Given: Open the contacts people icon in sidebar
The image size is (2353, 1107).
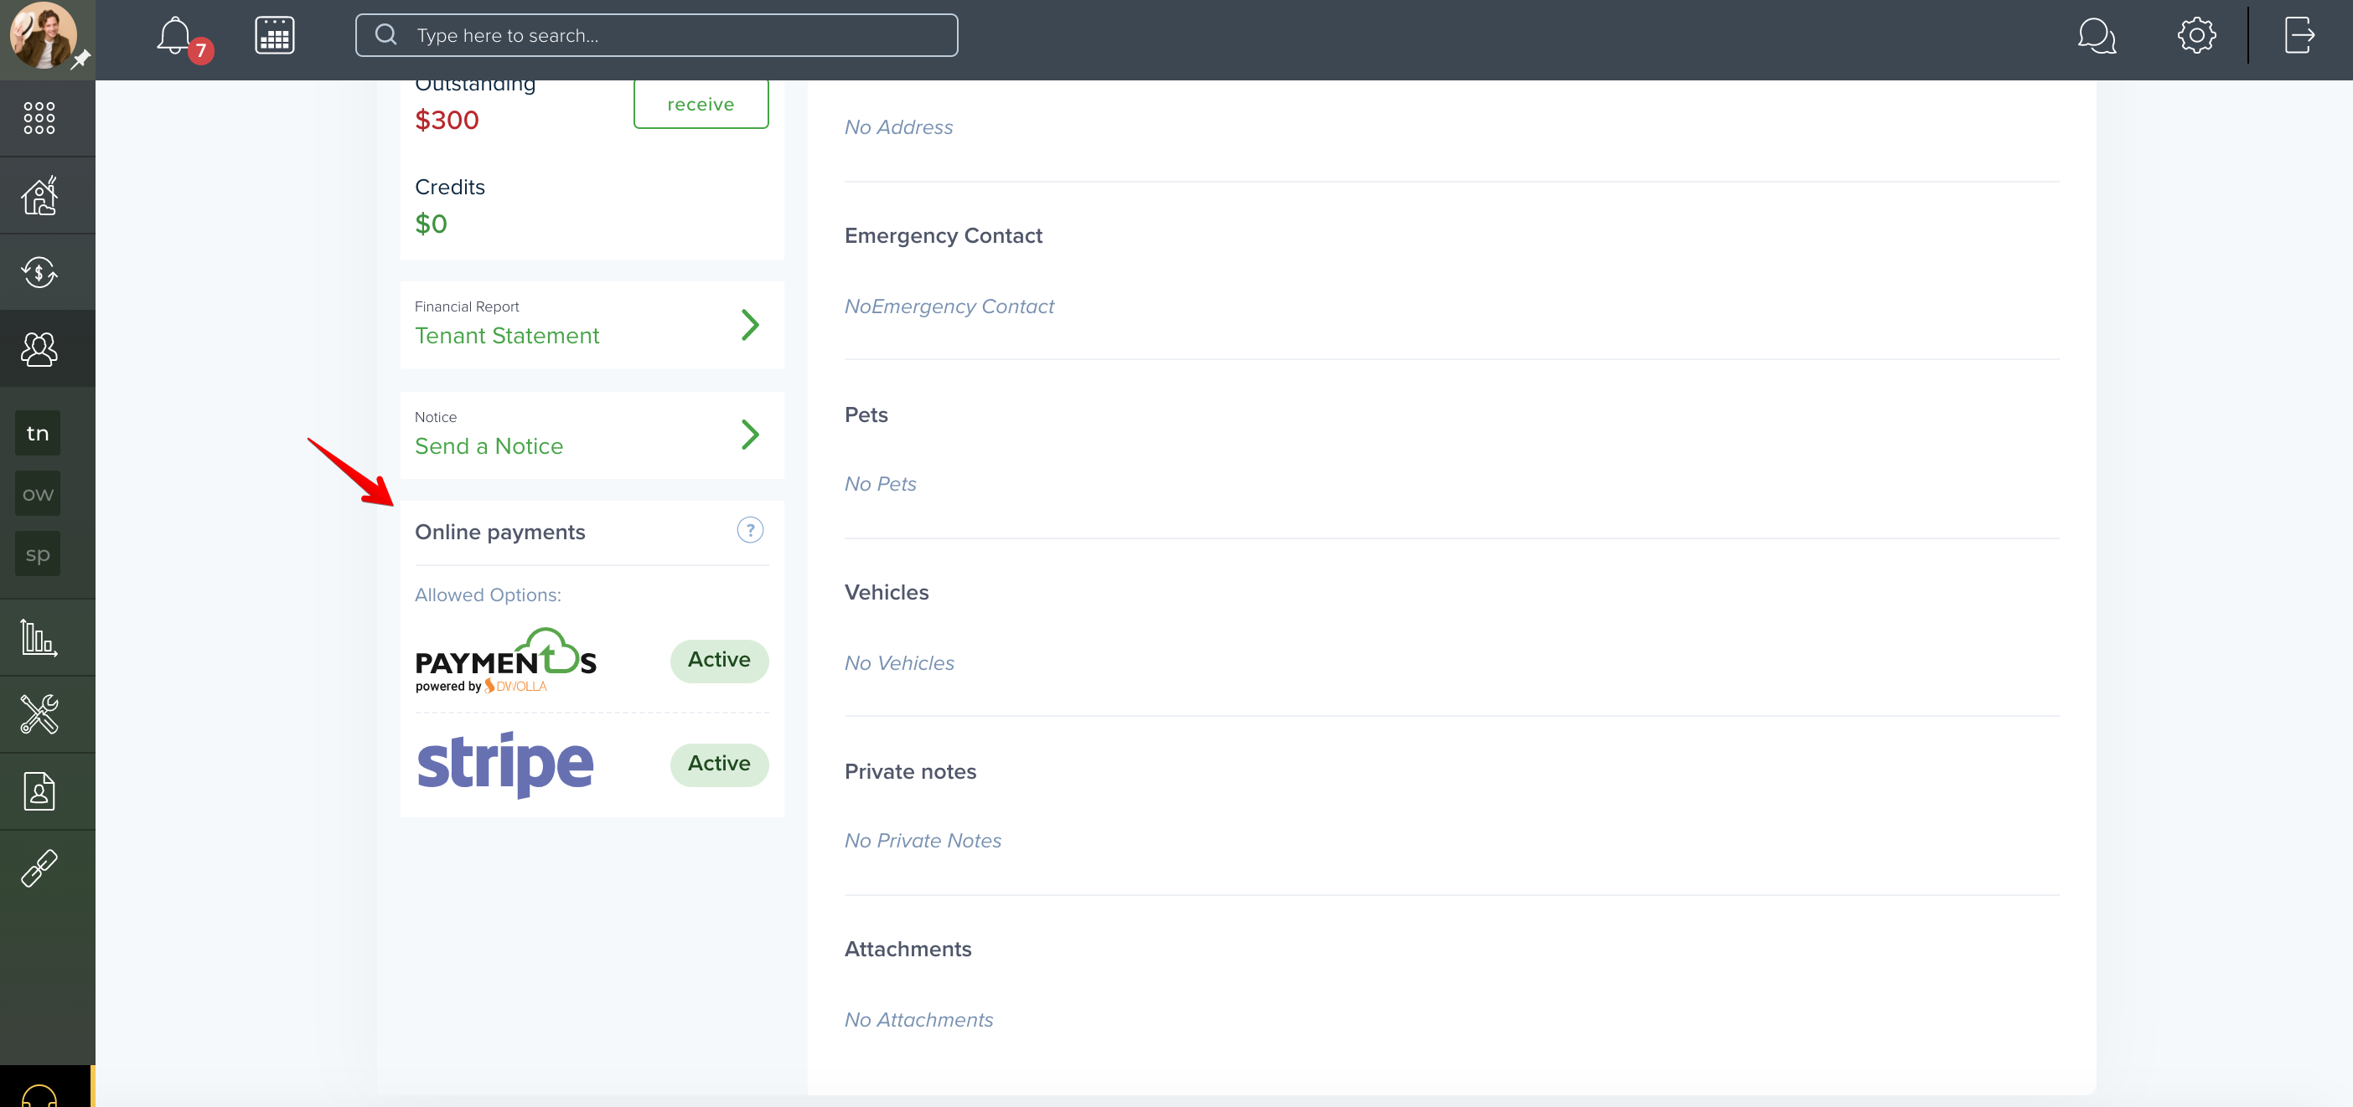Looking at the screenshot, I should 39,348.
